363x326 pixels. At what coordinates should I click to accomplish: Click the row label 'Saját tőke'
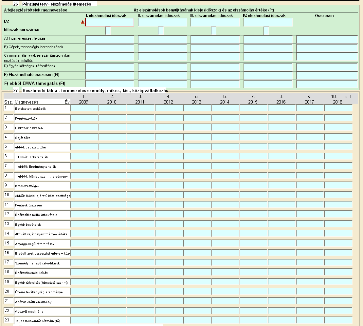(x=23, y=138)
